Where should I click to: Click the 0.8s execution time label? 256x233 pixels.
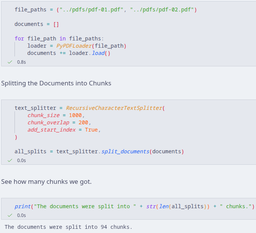pos(21,62)
